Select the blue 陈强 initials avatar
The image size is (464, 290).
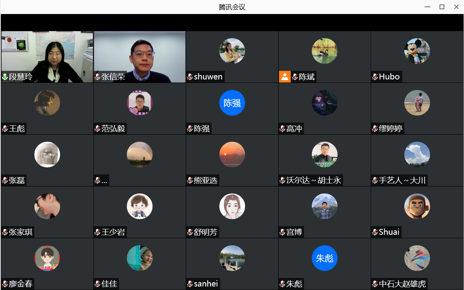click(232, 103)
